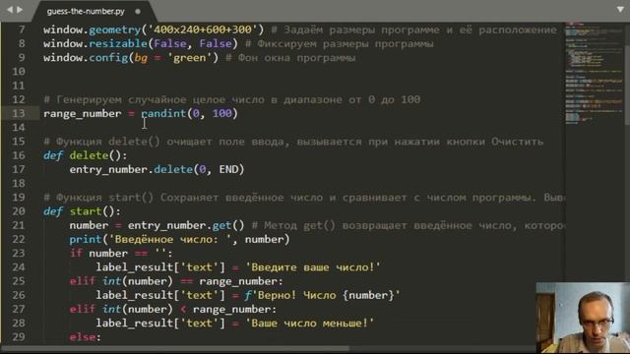The width and height of the screenshot is (630, 354).
Task: Click the '400x240+600+300' string
Action: pos(203,29)
